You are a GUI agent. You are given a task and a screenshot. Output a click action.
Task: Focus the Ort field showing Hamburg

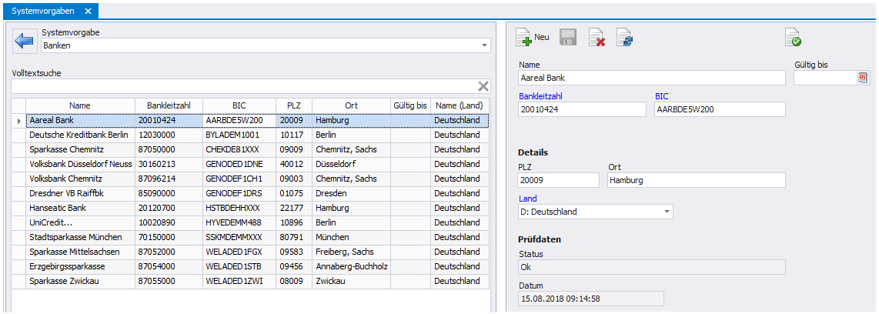point(696,180)
